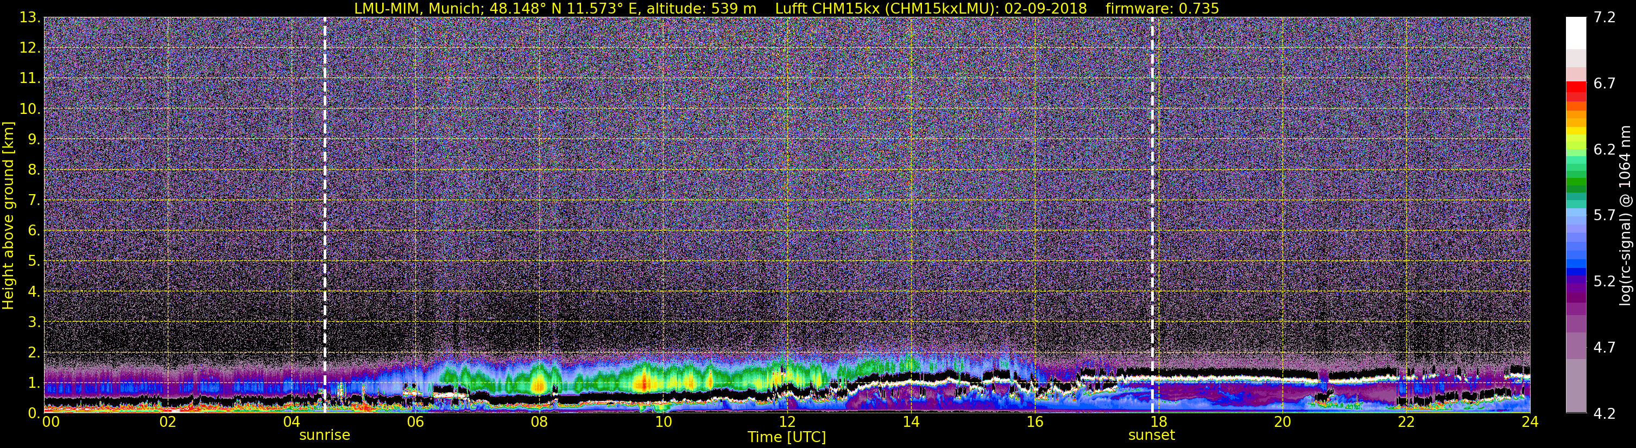Click the colorbar value "5.7"
Screen dimensions: 1636x448
point(1605,216)
